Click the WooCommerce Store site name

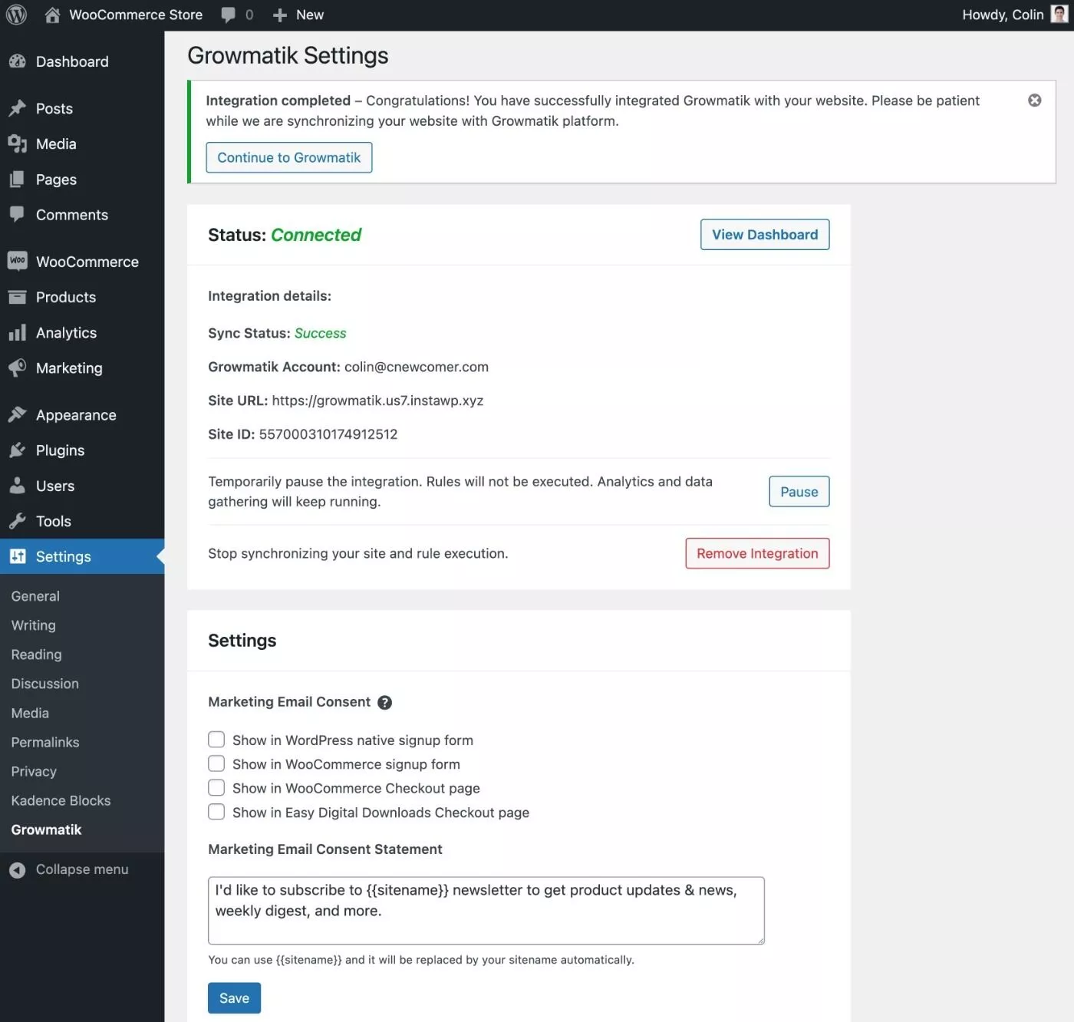pyautogui.click(x=136, y=15)
